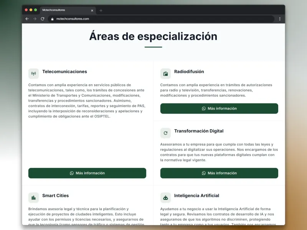The image size is (307, 230).
Task: Open the browser options three-dot menu
Action: [280, 19]
